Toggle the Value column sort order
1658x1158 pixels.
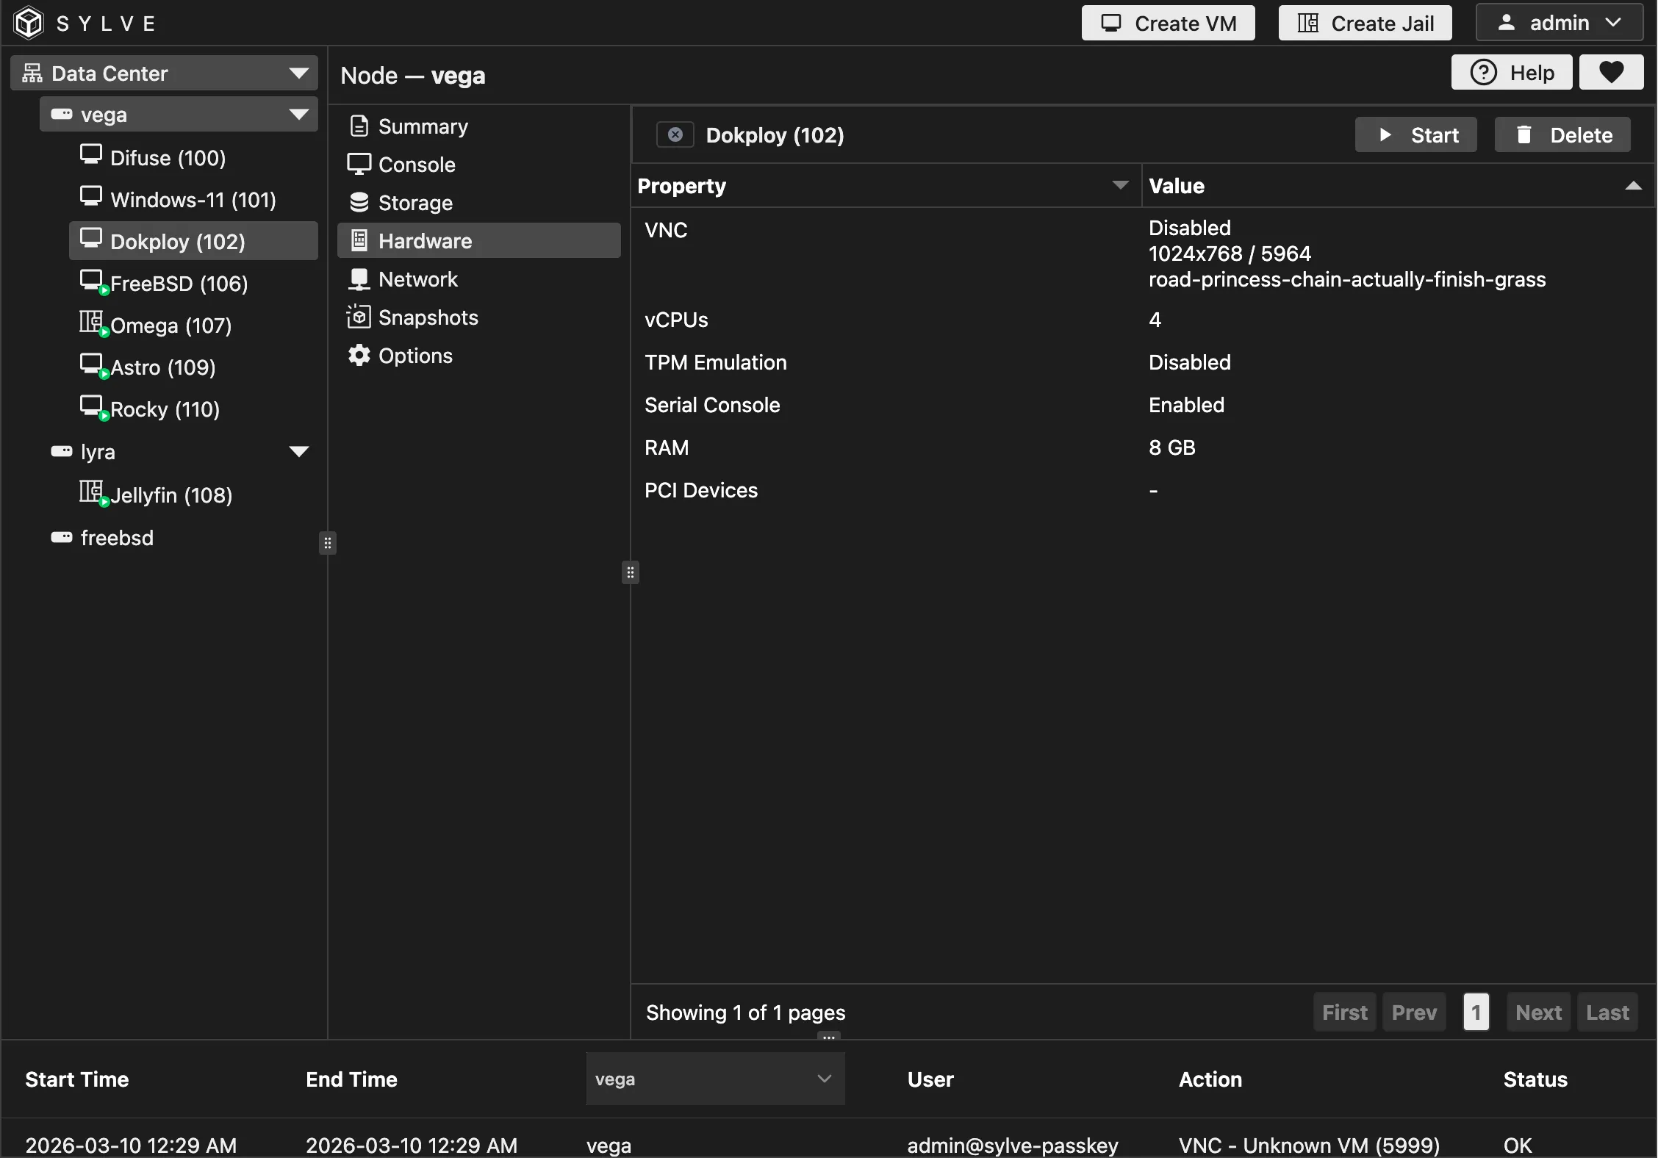point(1633,186)
